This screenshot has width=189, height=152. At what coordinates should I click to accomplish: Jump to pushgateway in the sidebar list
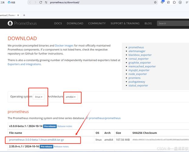coord(137,82)
